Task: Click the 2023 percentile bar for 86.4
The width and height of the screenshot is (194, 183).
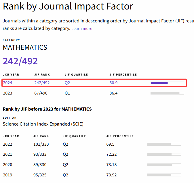Action: click(x=167, y=93)
